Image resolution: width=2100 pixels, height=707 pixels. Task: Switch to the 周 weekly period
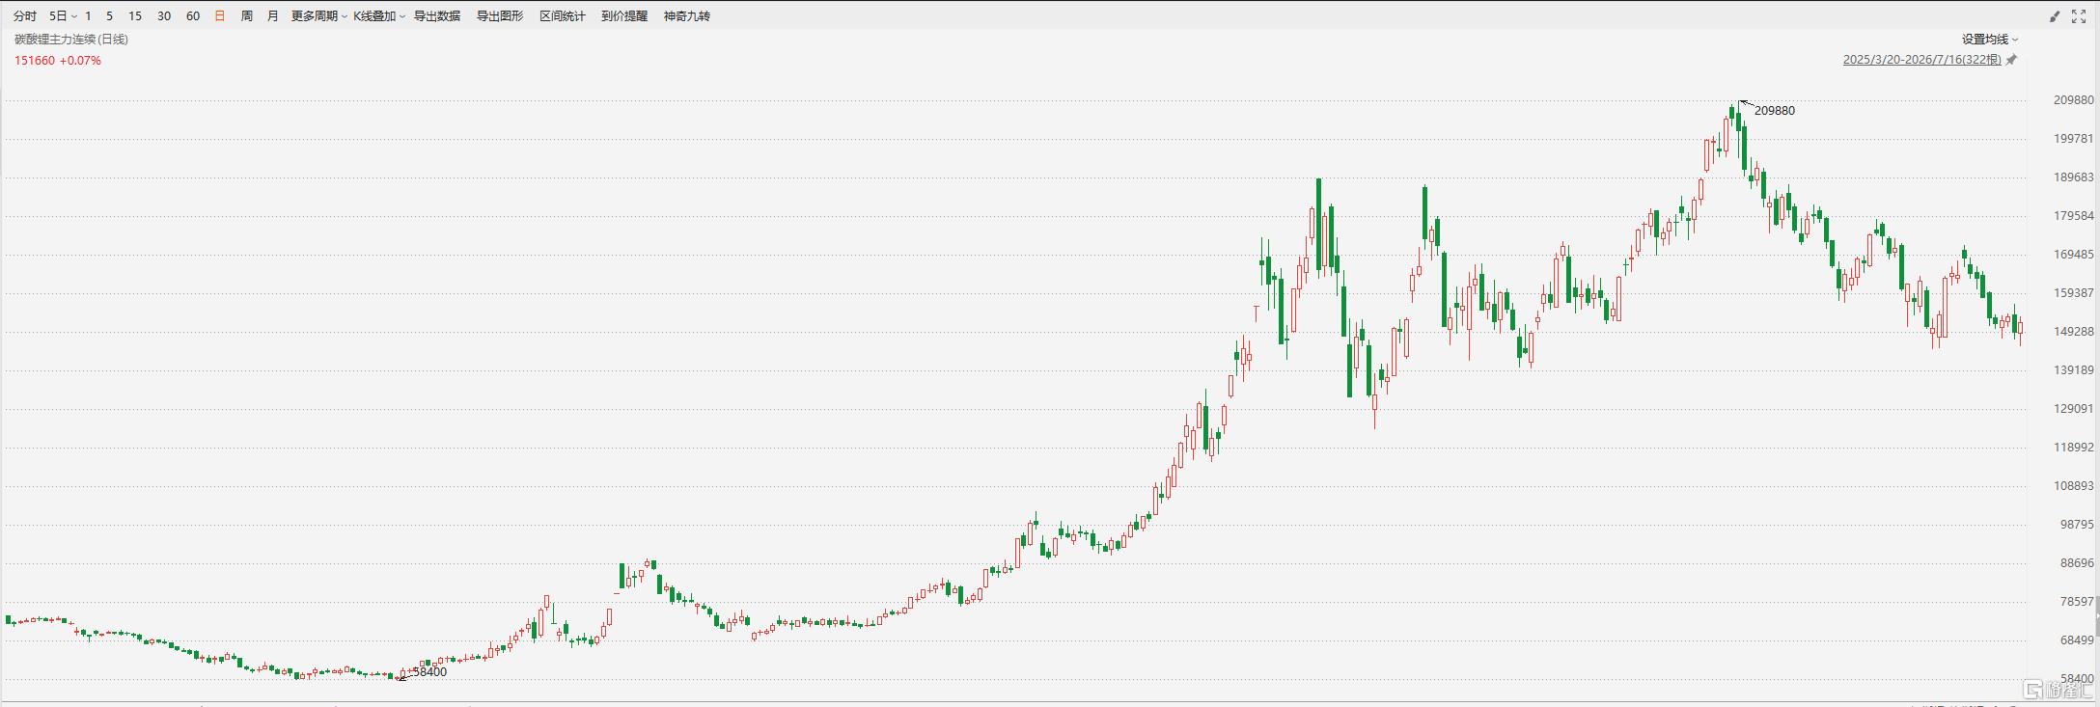(247, 16)
